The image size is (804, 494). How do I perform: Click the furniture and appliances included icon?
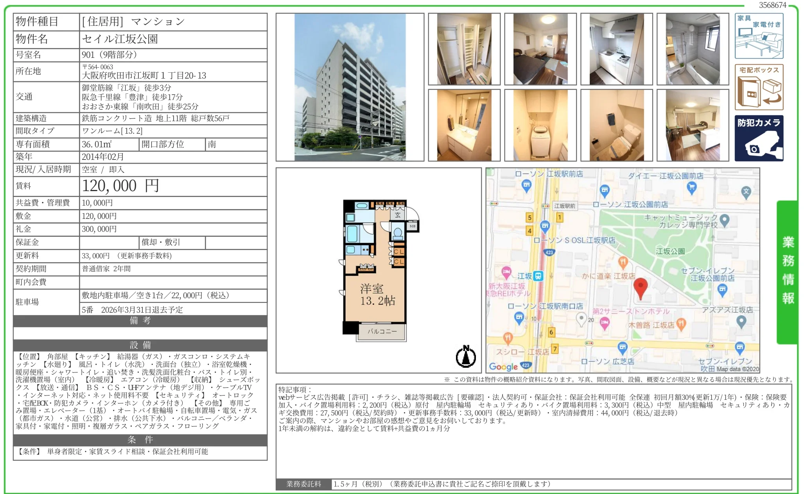pyautogui.click(x=759, y=36)
